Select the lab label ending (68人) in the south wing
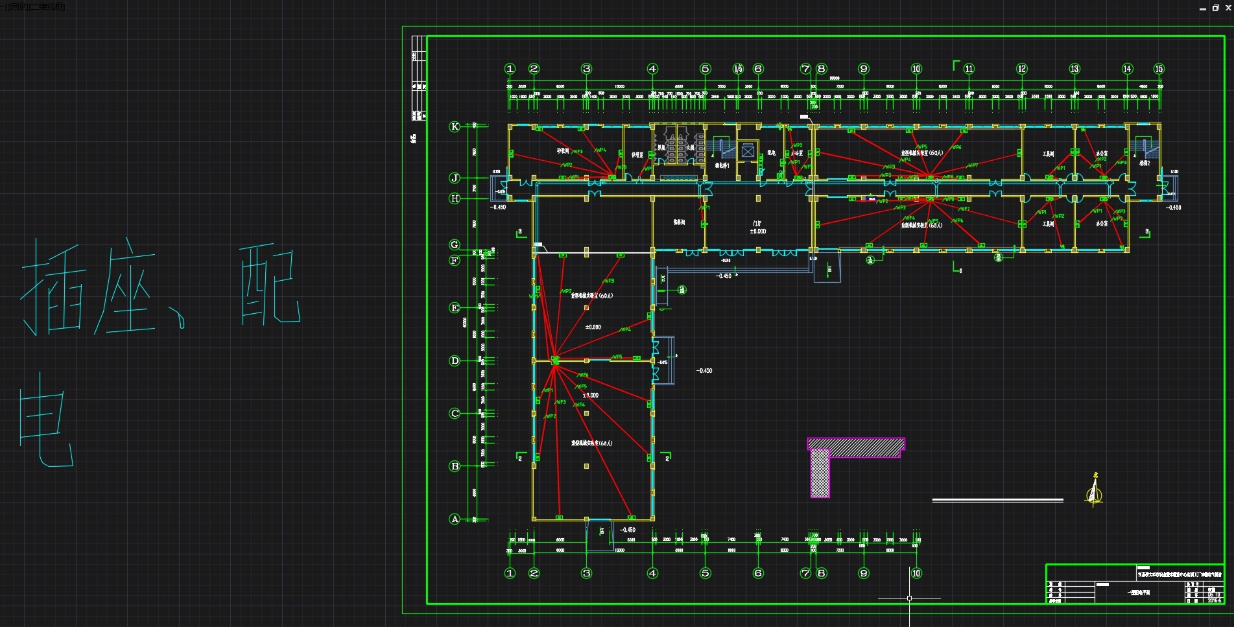The width and height of the screenshot is (1234, 627). pos(591,444)
